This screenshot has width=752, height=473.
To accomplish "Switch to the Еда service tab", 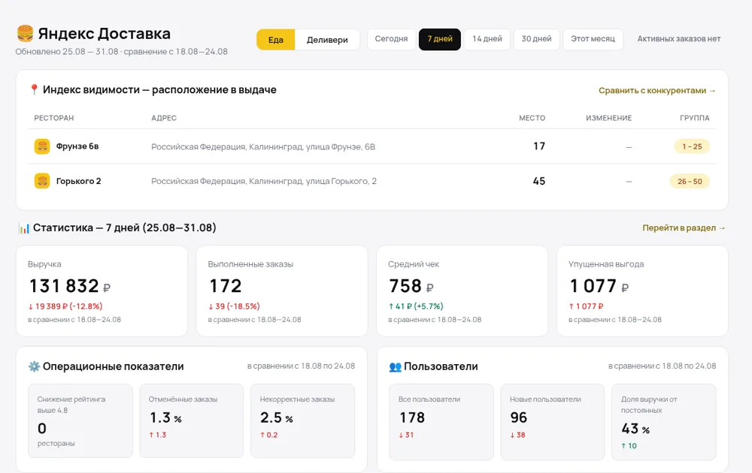I will tap(275, 40).
